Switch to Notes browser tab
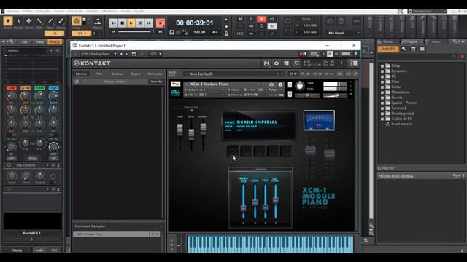 point(436,42)
